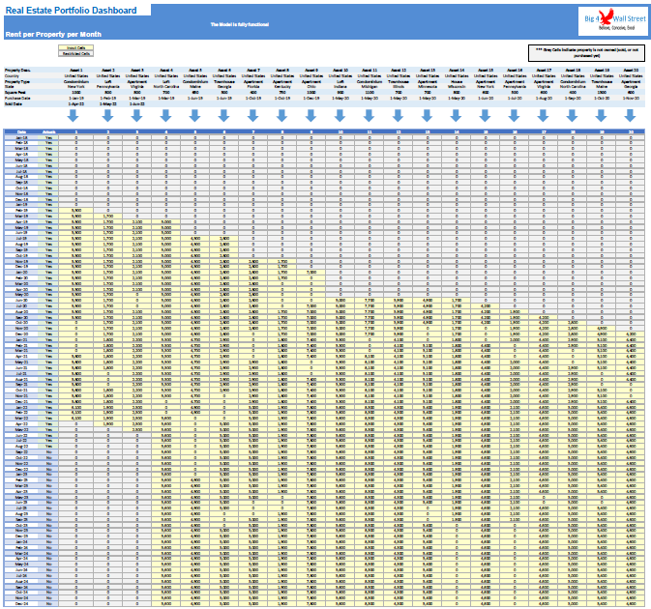Click the blue down arrow under Asset 17
The image size is (651, 609).
(x=543, y=116)
